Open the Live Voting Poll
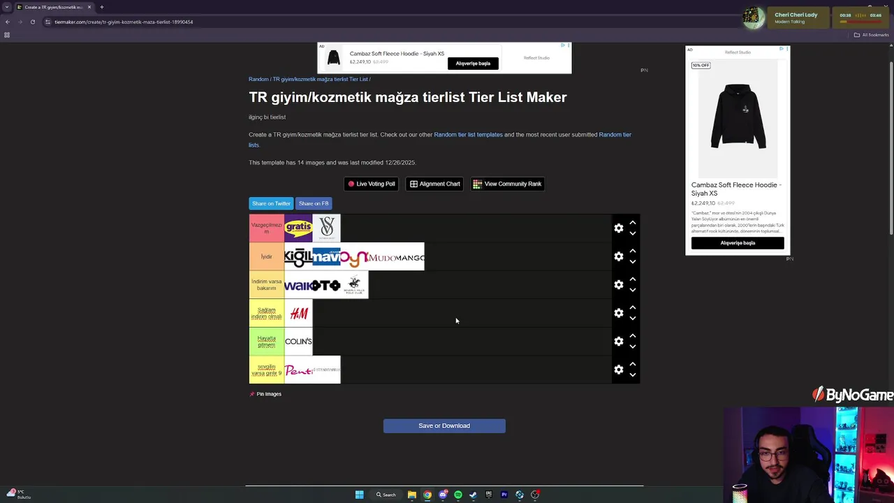Screen dimensions: 894x503 [372, 184]
